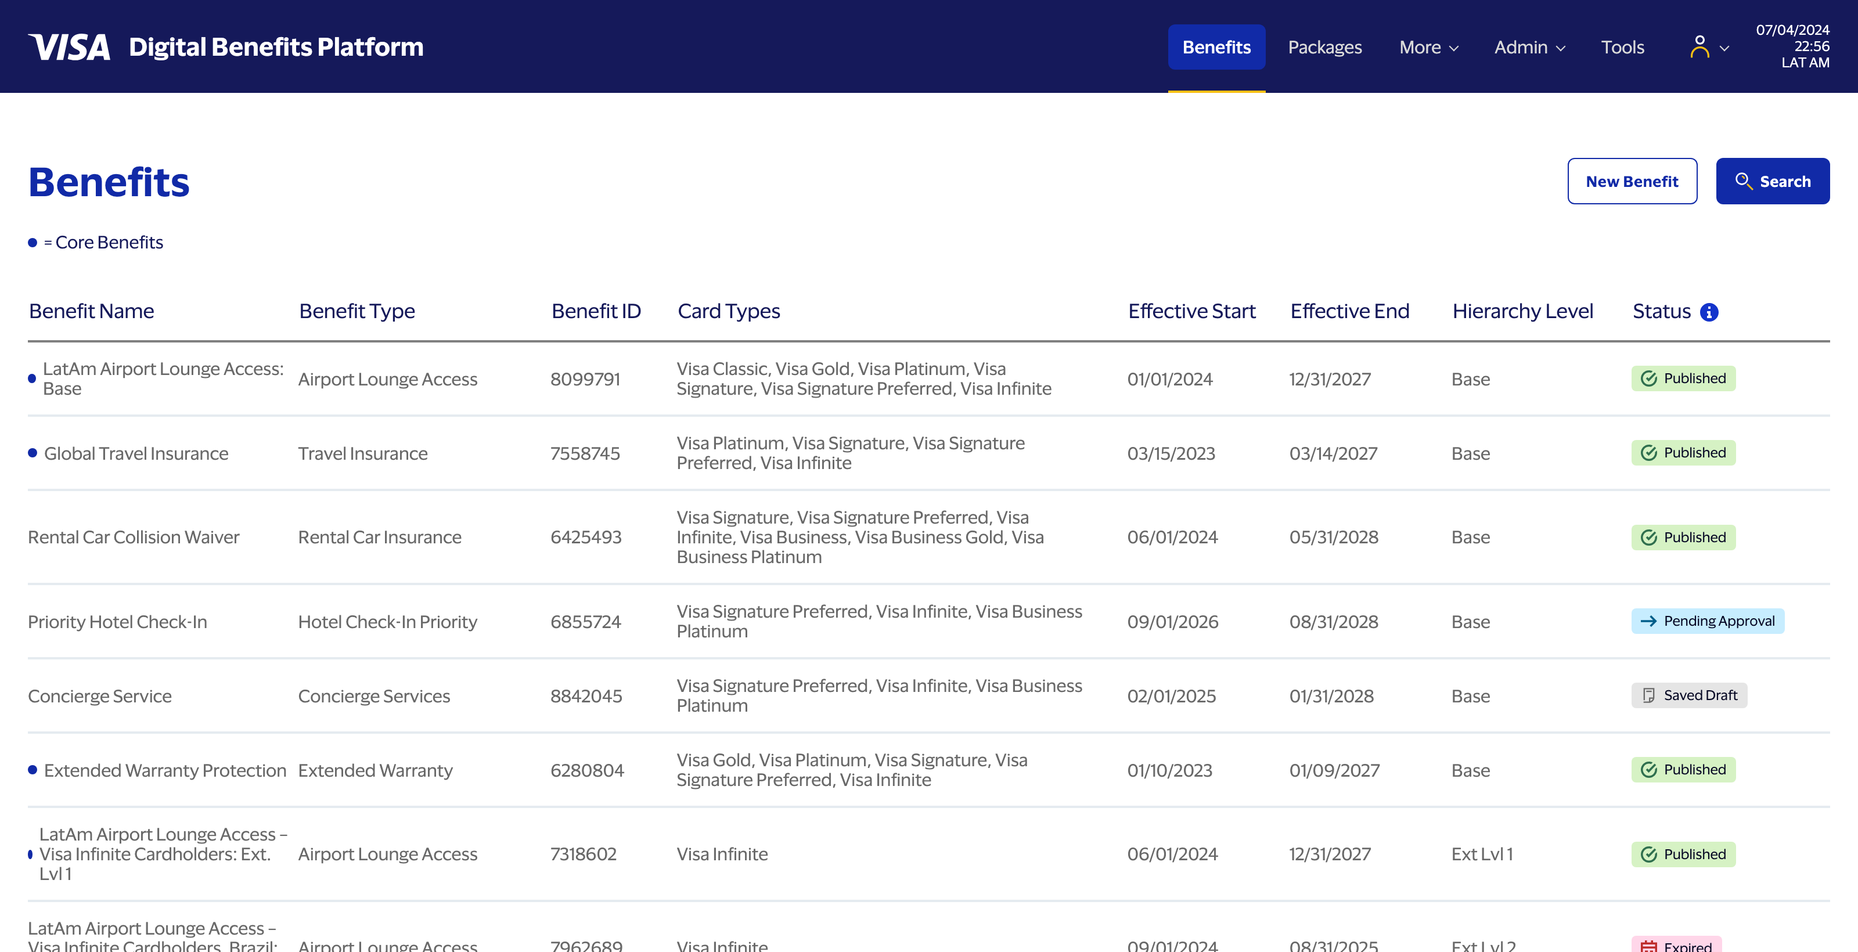Image resolution: width=1858 pixels, height=952 pixels.
Task: Click Benefit ID 6280804
Action: [587, 770]
